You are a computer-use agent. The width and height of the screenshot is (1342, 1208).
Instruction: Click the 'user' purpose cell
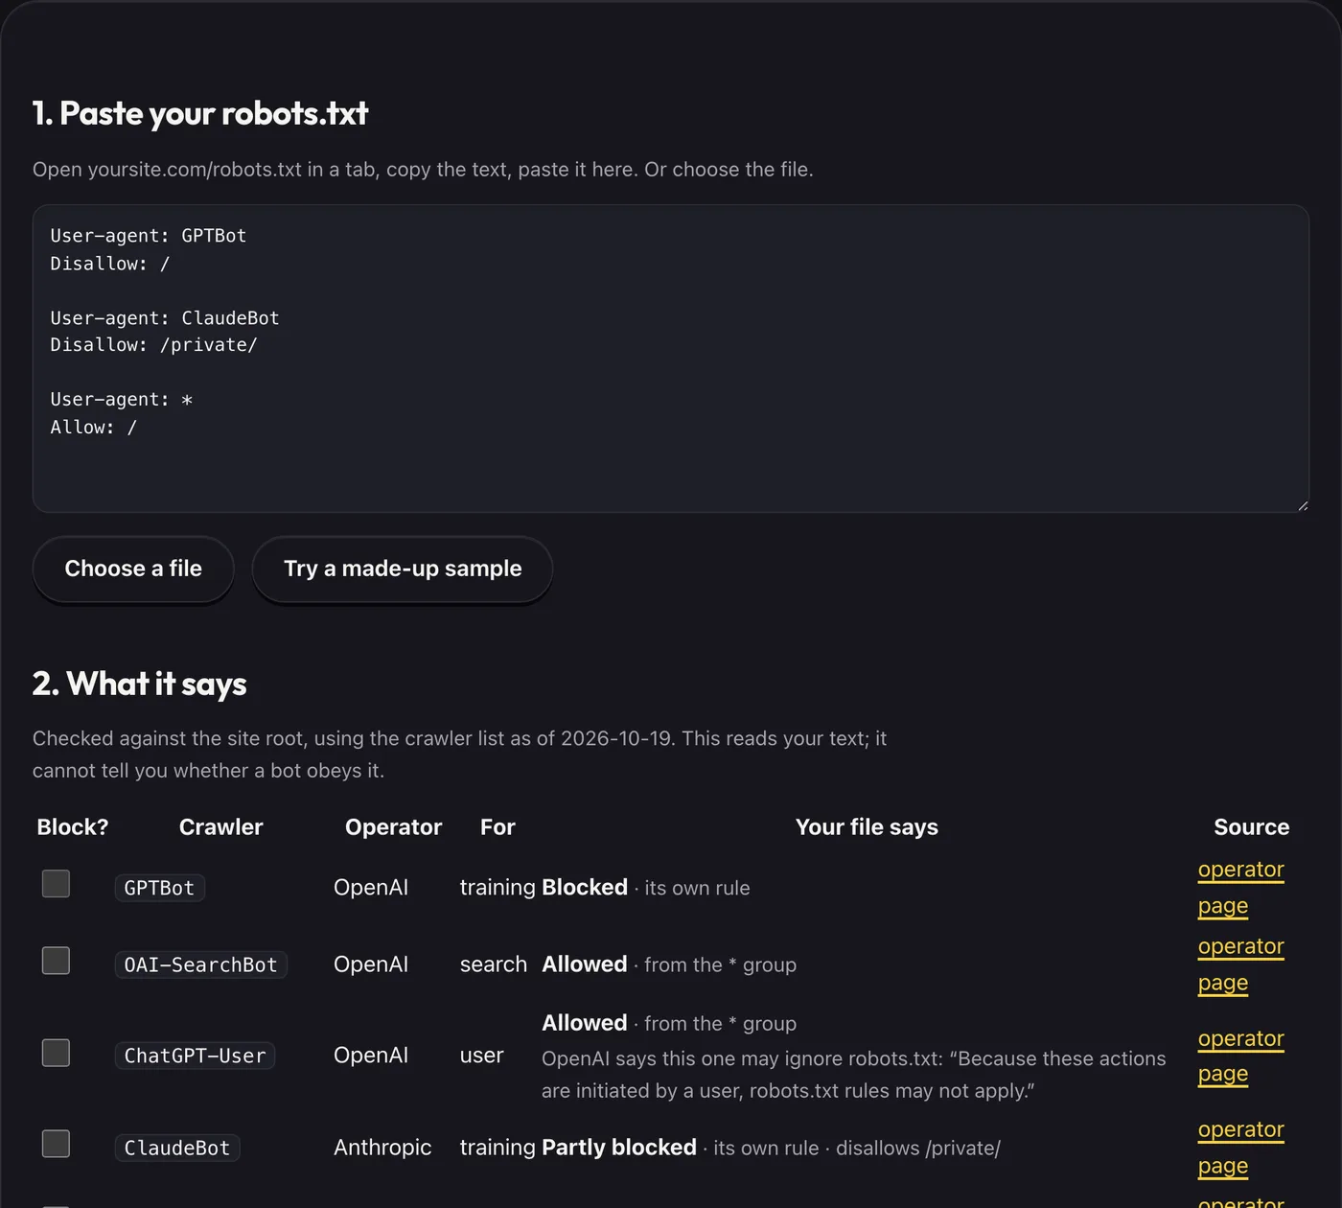482,1056
